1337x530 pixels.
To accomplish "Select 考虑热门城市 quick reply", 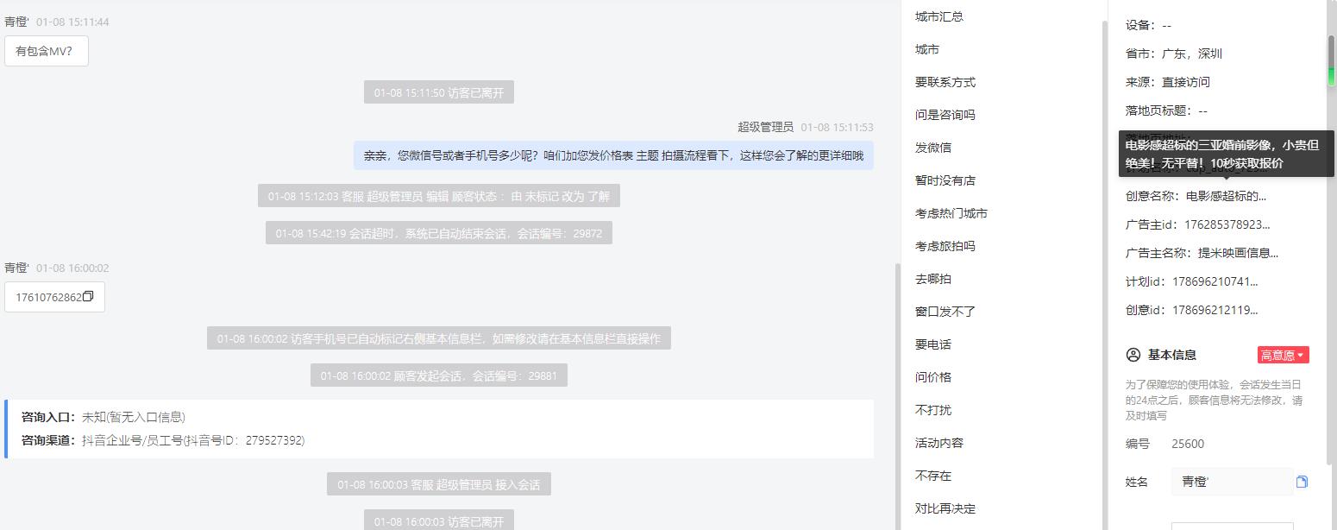I will coord(951,213).
